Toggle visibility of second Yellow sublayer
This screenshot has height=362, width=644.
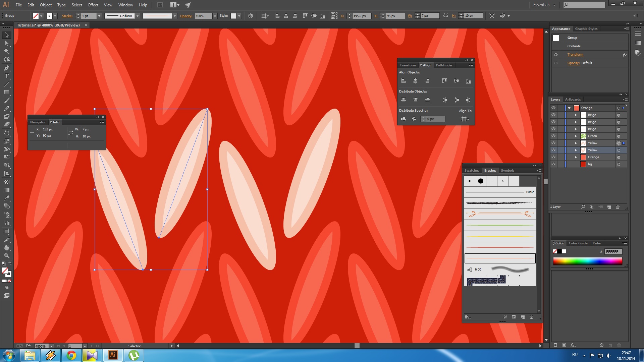coord(553,150)
